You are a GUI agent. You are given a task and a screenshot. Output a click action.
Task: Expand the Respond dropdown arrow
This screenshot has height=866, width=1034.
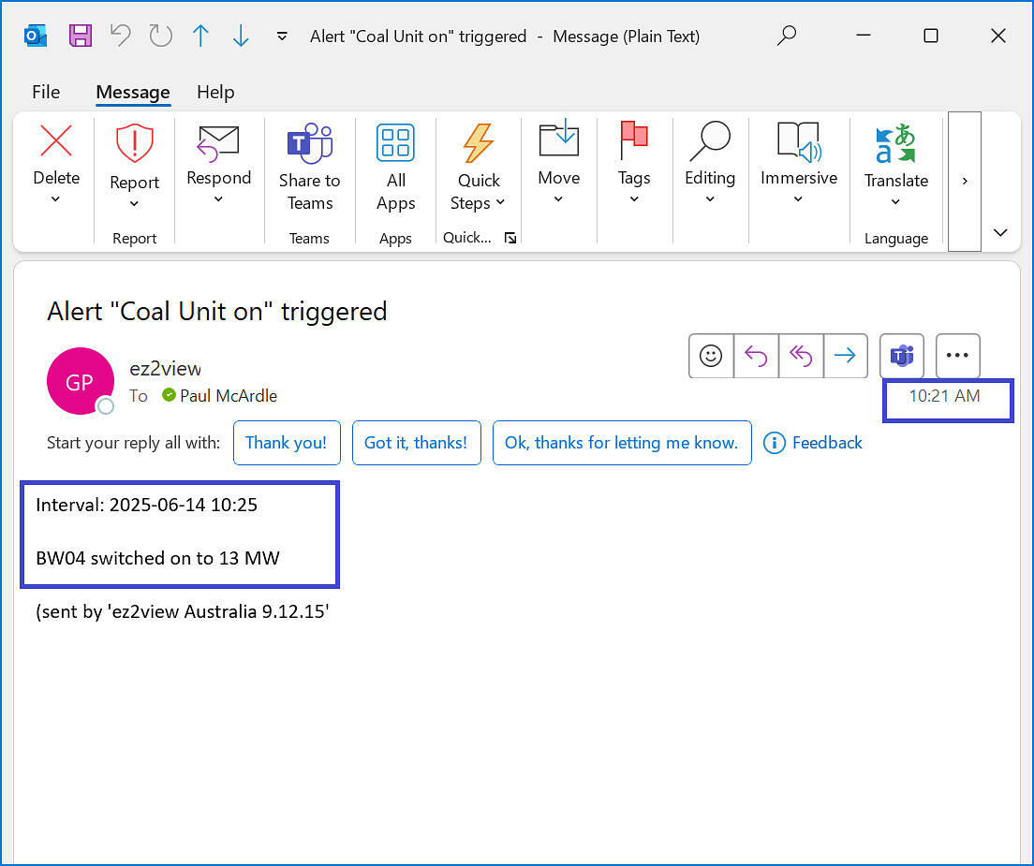(x=218, y=199)
